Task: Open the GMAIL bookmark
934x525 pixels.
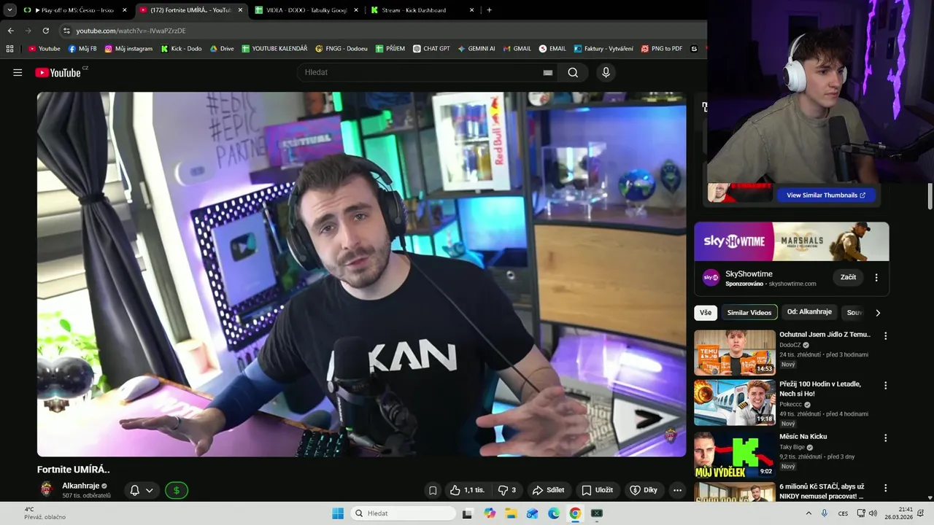Action: 517,49
